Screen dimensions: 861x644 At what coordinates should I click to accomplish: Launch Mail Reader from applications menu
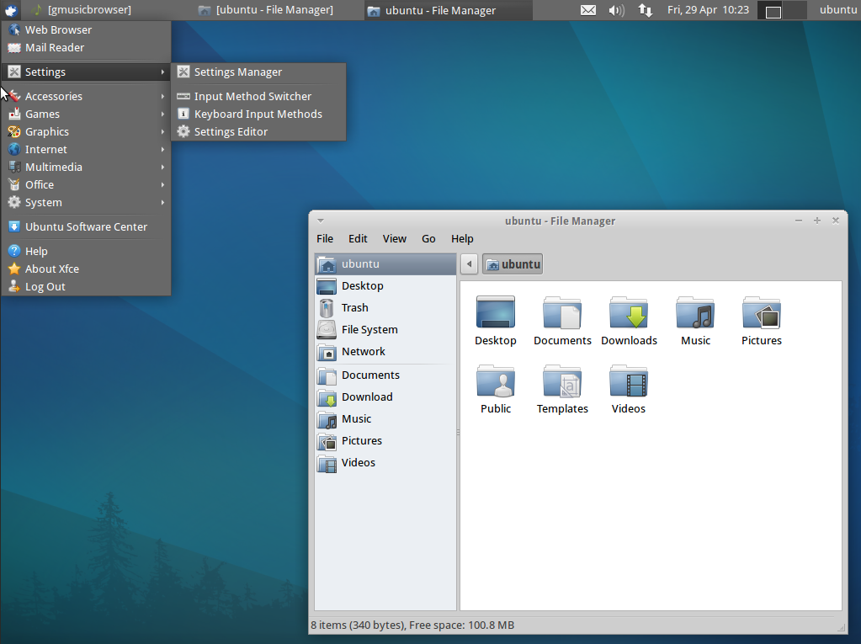pyautogui.click(x=86, y=48)
